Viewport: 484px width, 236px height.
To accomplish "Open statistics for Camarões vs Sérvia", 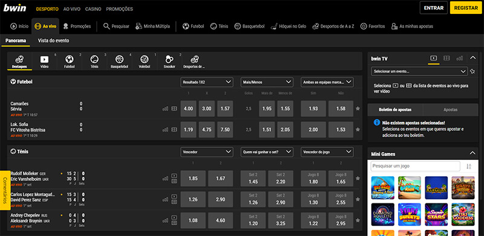I will [x=165, y=109].
